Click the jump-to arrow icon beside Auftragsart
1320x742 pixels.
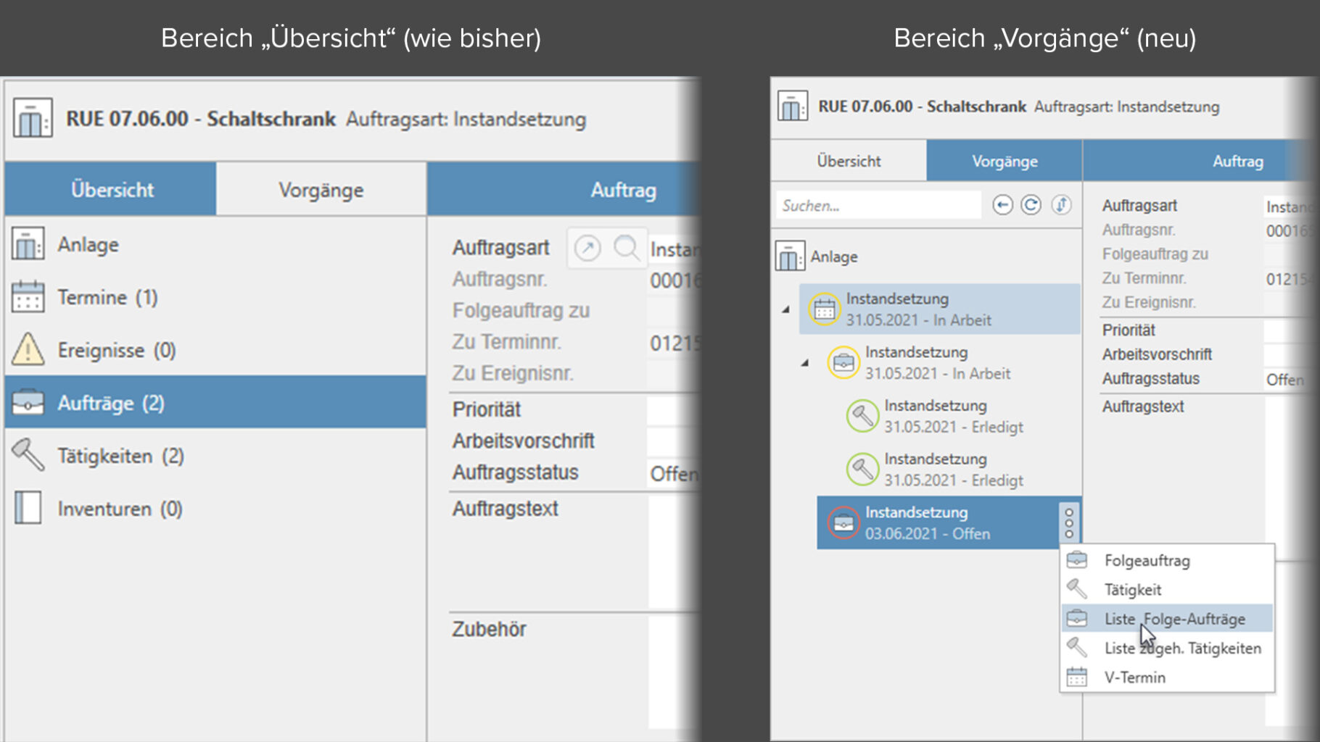[587, 249]
